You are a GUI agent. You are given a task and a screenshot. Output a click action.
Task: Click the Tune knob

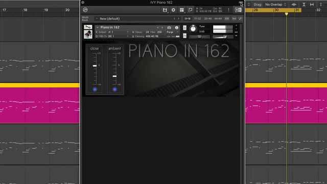pyautogui.click(x=193, y=29)
